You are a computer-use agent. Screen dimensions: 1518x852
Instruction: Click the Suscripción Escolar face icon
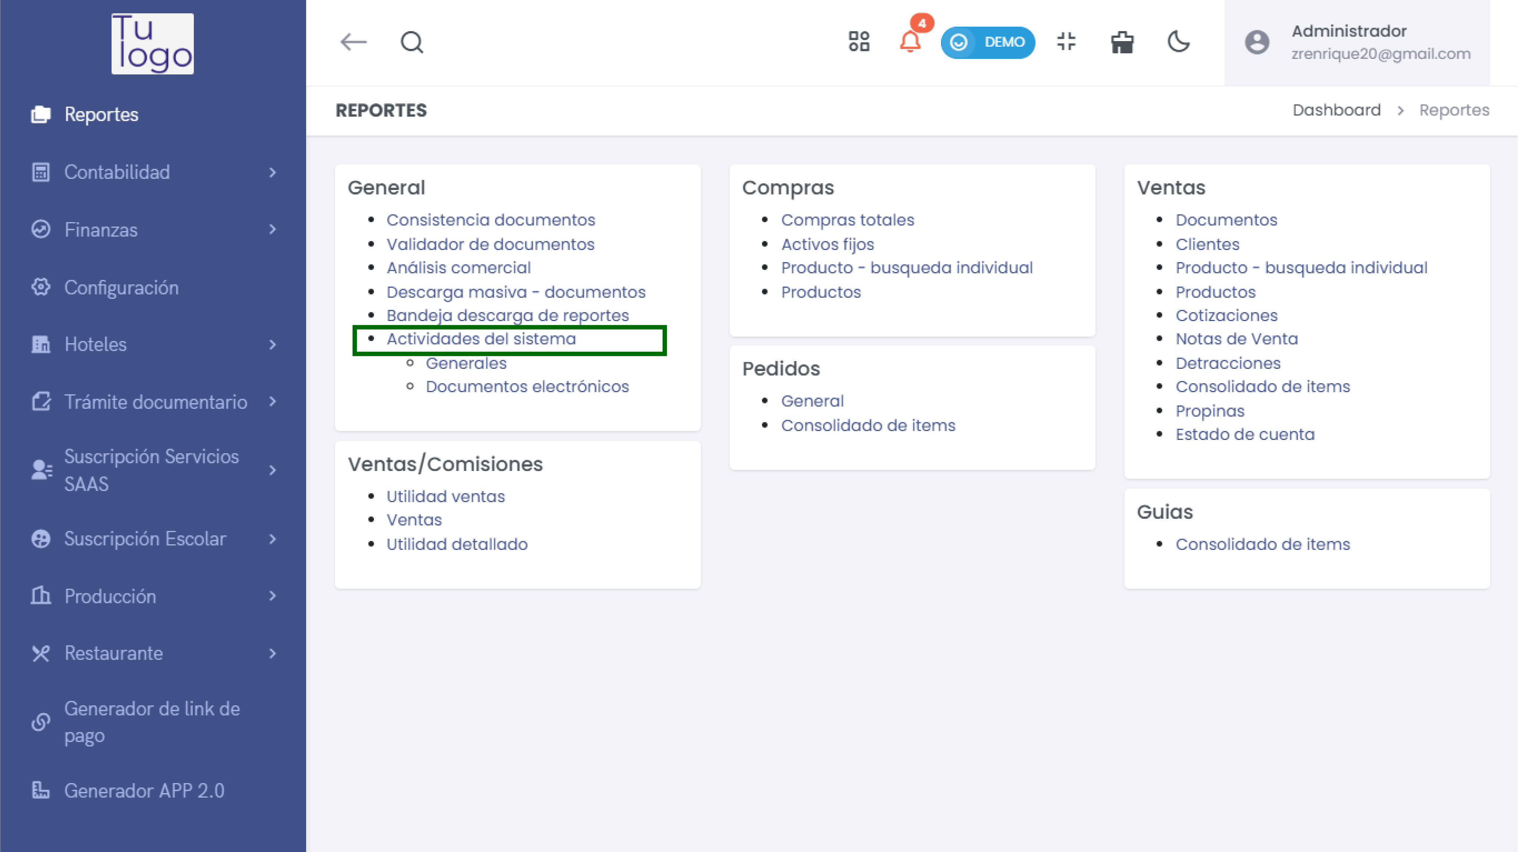(x=41, y=539)
